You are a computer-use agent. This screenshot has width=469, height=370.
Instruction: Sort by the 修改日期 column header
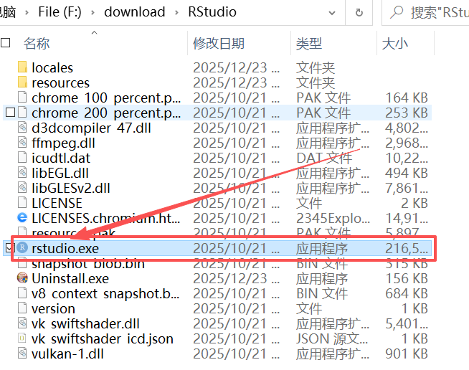point(219,43)
